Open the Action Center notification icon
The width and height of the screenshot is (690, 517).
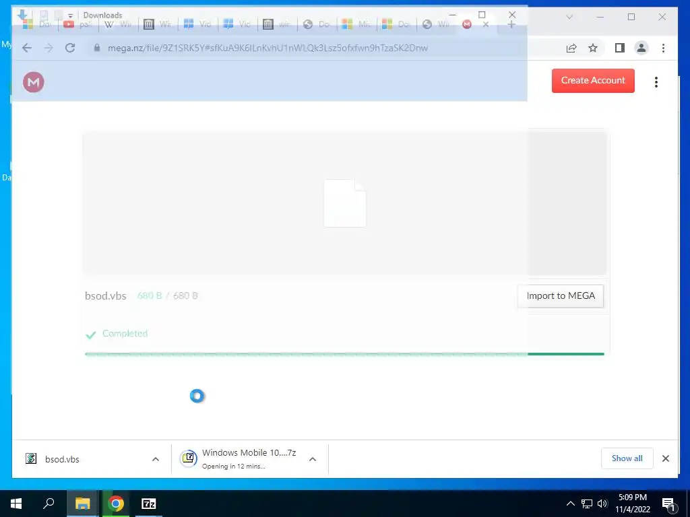(x=669, y=504)
